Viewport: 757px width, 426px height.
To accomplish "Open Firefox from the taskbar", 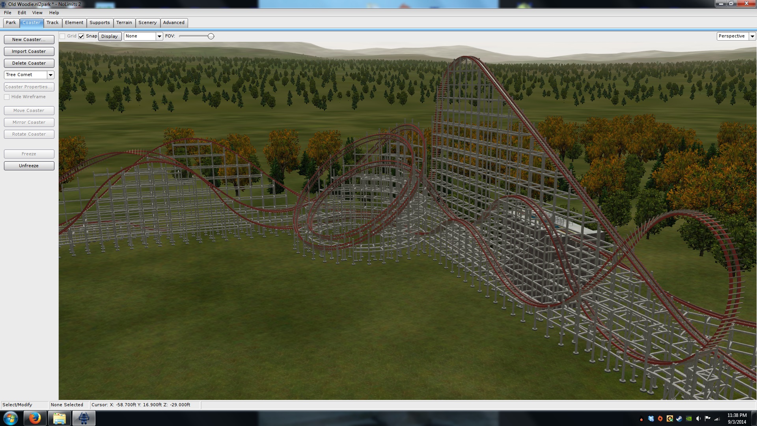I will pos(35,418).
